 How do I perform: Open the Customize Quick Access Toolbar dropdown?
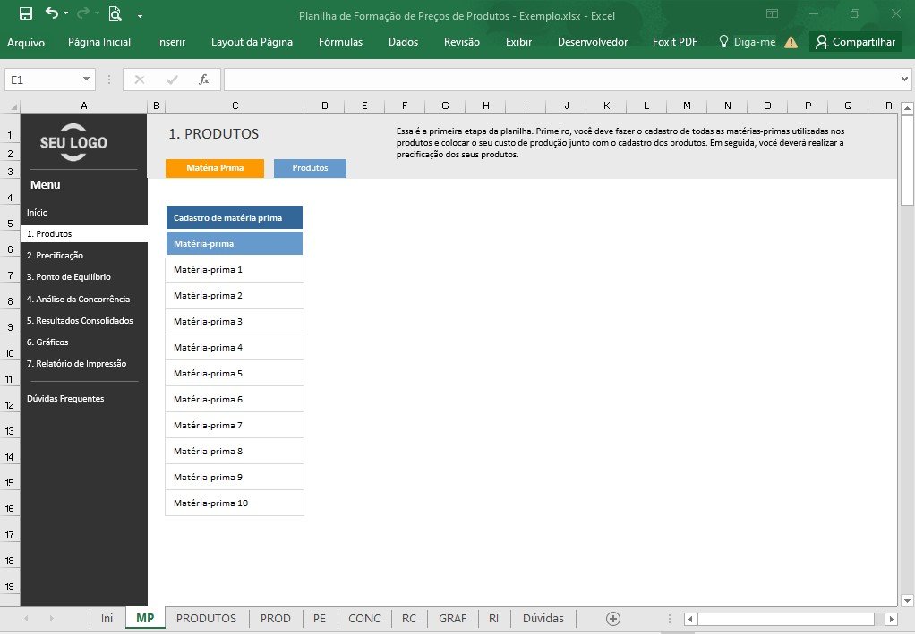click(x=140, y=15)
